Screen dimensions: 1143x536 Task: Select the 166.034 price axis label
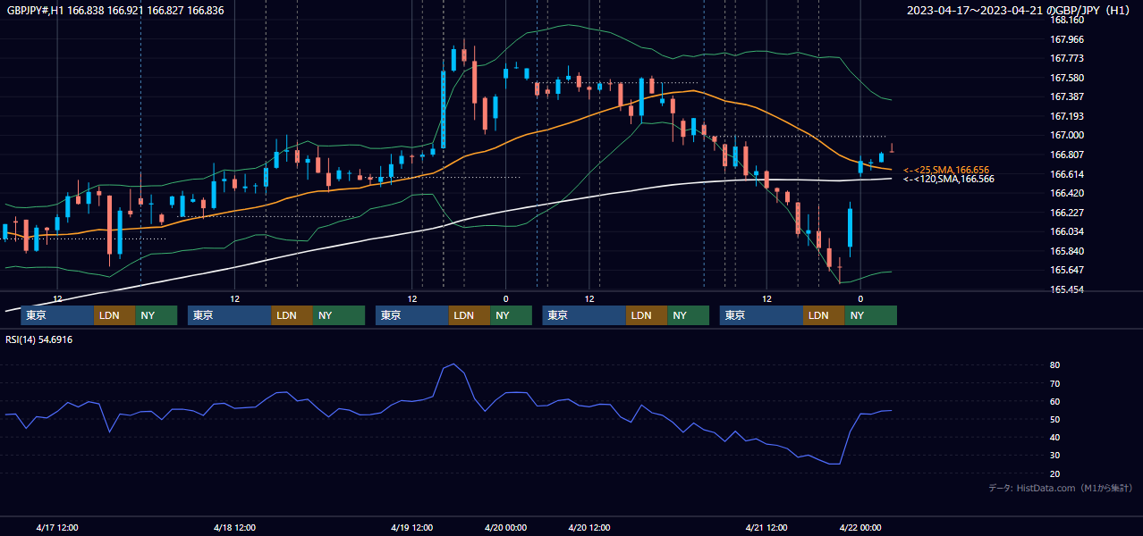pyautogui.click(x=1066, y=231)
